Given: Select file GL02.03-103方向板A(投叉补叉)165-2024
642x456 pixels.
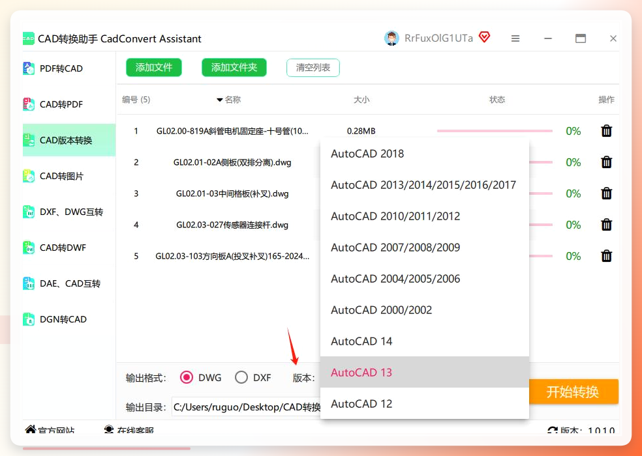Looking at the screenshot, I should point(232,256).
